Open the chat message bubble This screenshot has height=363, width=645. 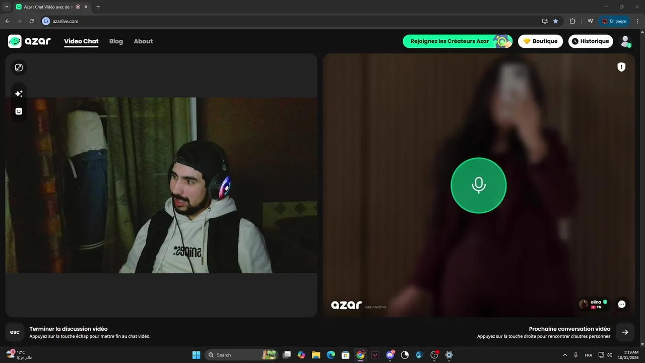[622, 304]
